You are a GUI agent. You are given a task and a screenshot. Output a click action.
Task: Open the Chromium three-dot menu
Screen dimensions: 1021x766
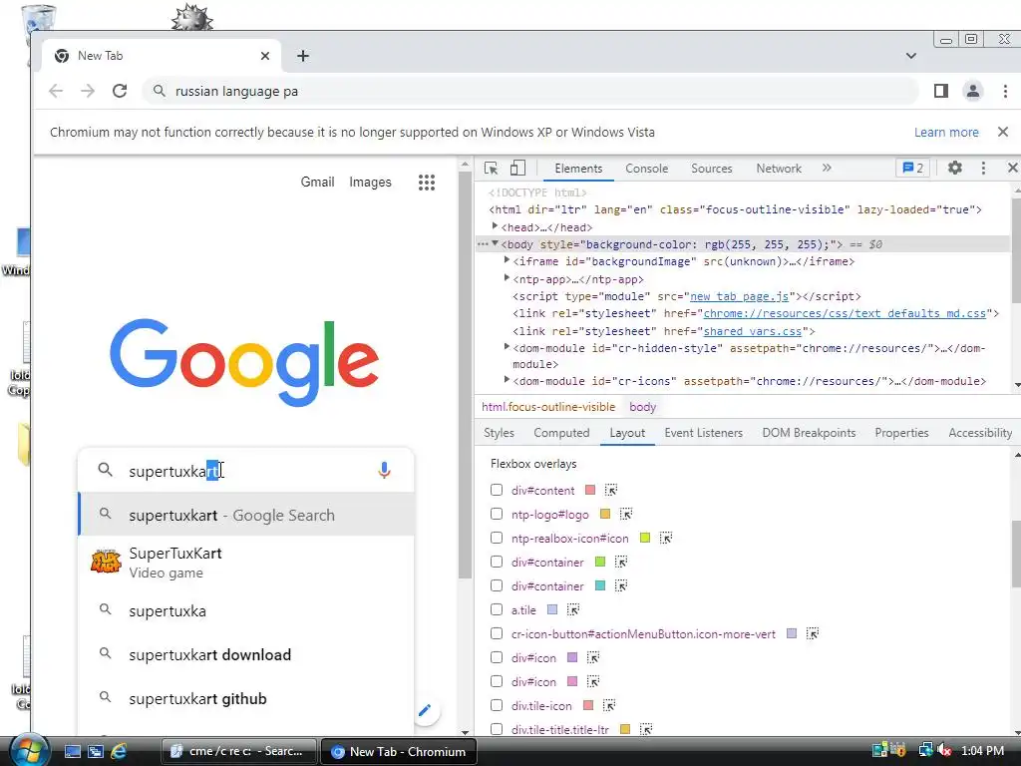coord(1005,91)
